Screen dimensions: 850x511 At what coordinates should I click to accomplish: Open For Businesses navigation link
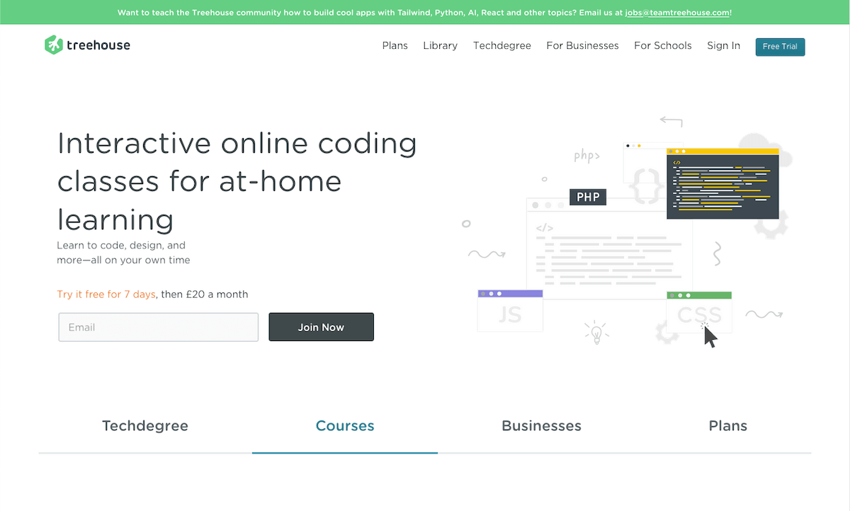click(582, 45)
